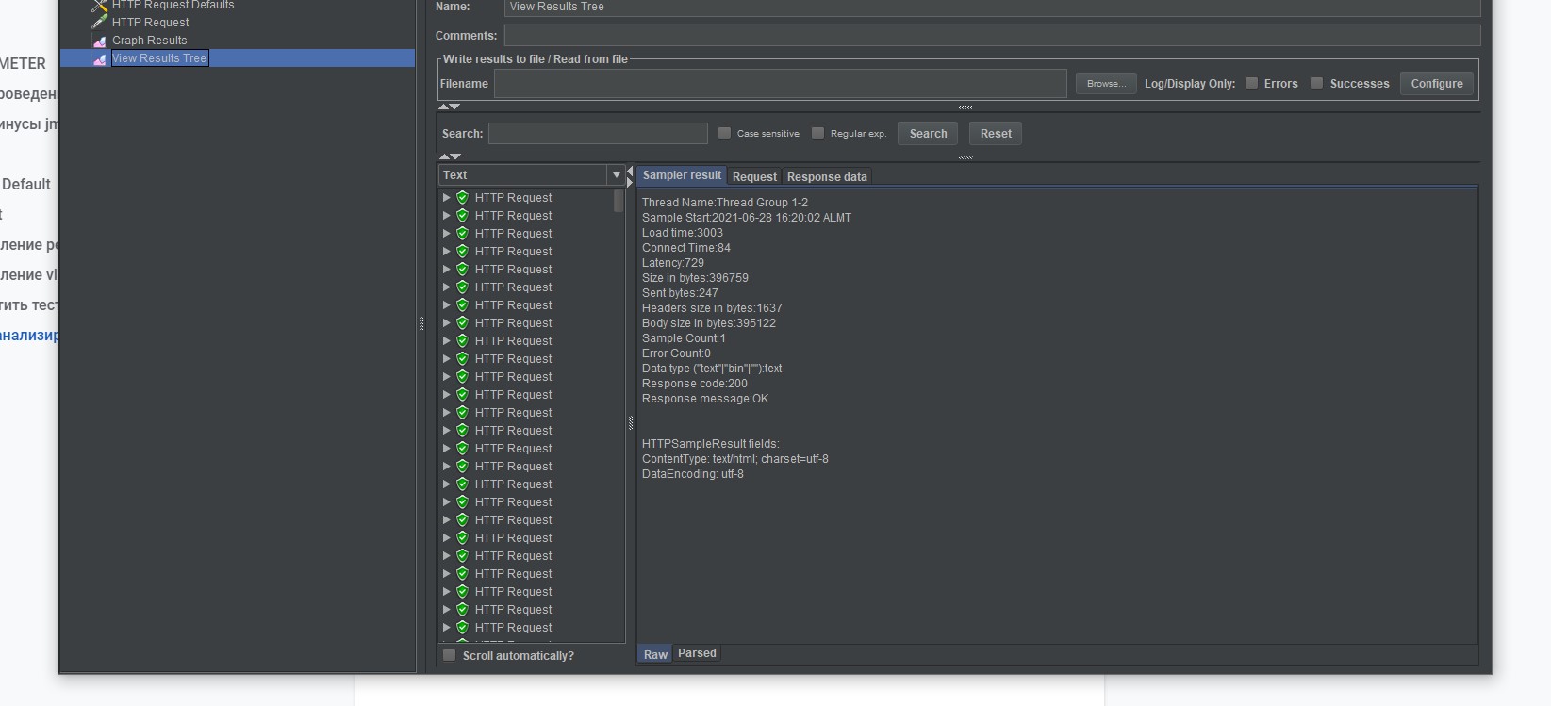The width and height of the screenshot is (1551, 706).
Task: Enable Scroll automatically checkbox
Action: click(x=450, y=655)
